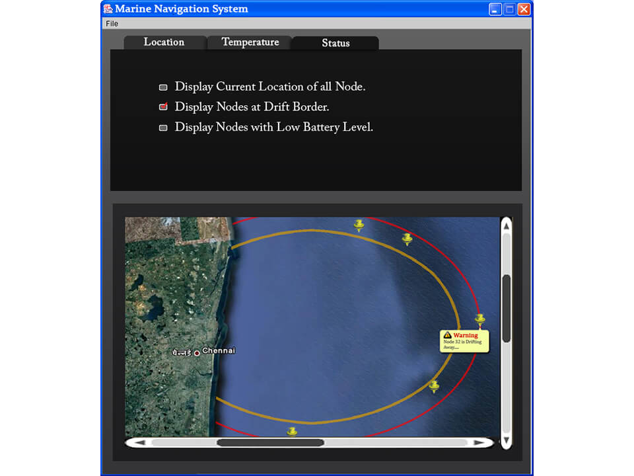
Task: Click the node pin at the map's top edge
Action: (359, 225)
